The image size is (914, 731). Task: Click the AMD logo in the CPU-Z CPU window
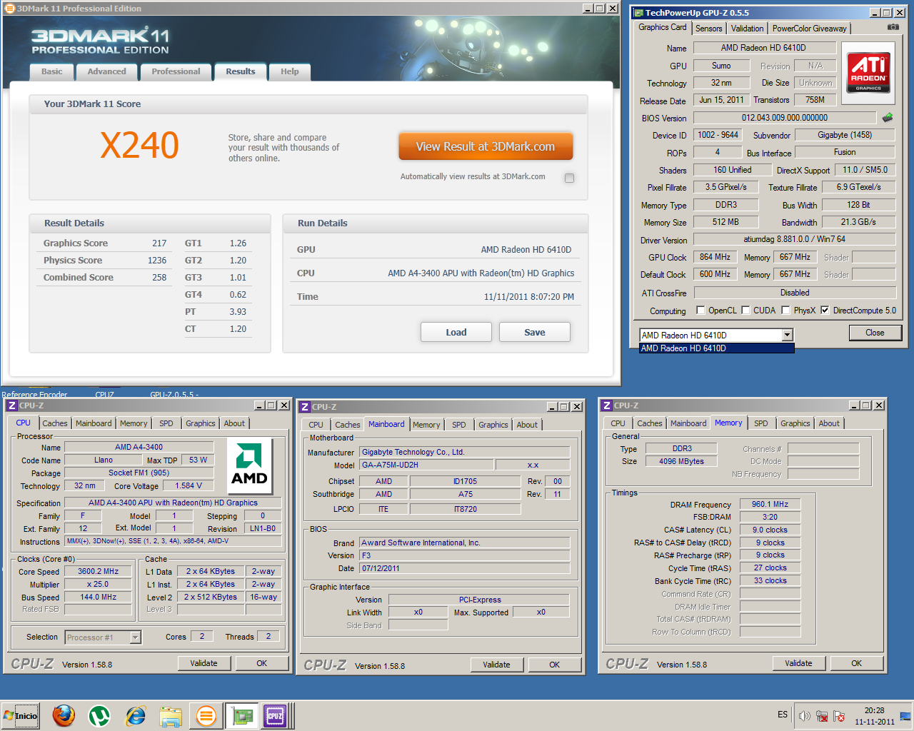[x=249, y=465]
